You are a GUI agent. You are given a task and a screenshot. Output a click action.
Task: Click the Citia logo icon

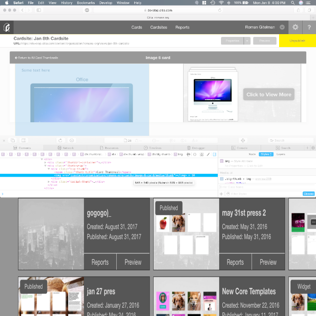pyautogui.click(x=6, y=27)
